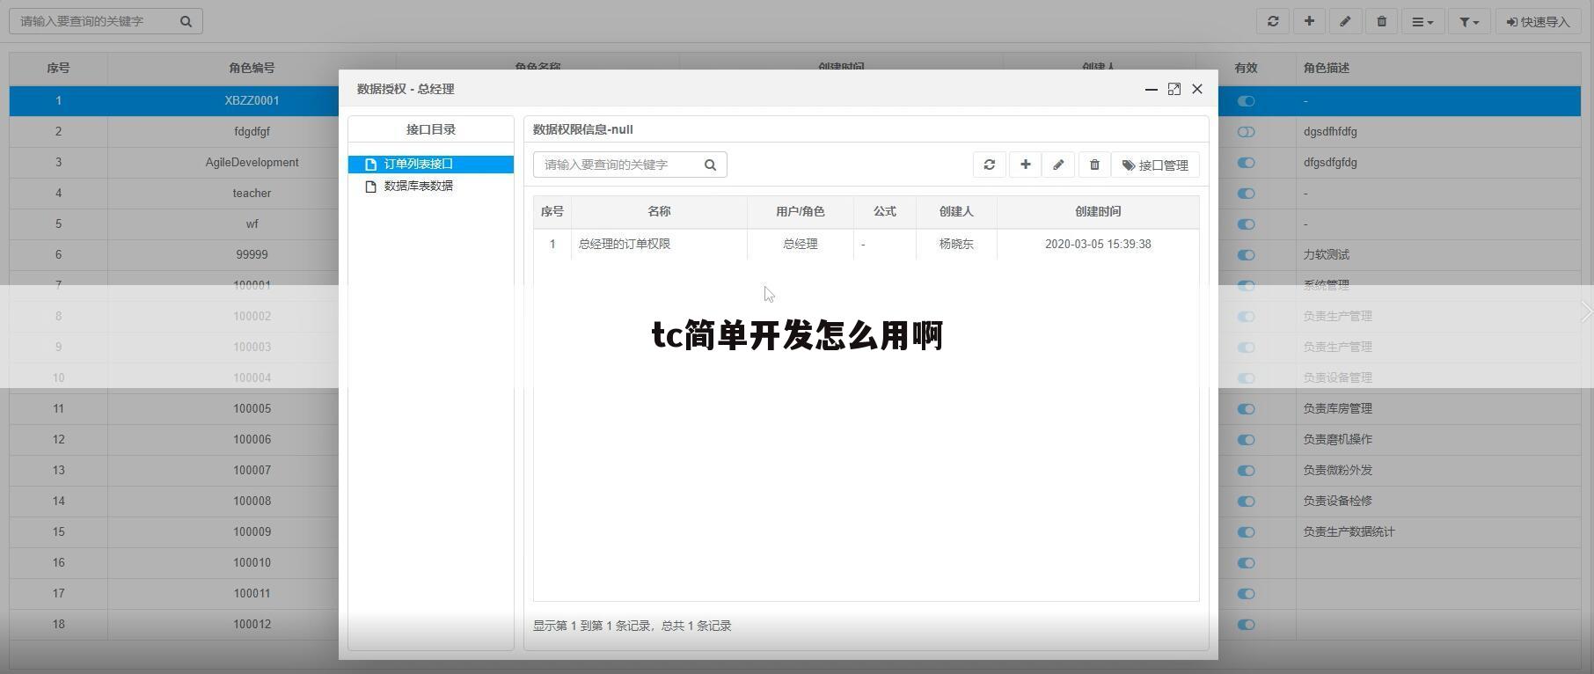Image resolution: width=1594 pixels, height=674 pixels.
Task: Open 接口管理 button in dialog
Action: pyautogui.click(x=1155, y=165)
